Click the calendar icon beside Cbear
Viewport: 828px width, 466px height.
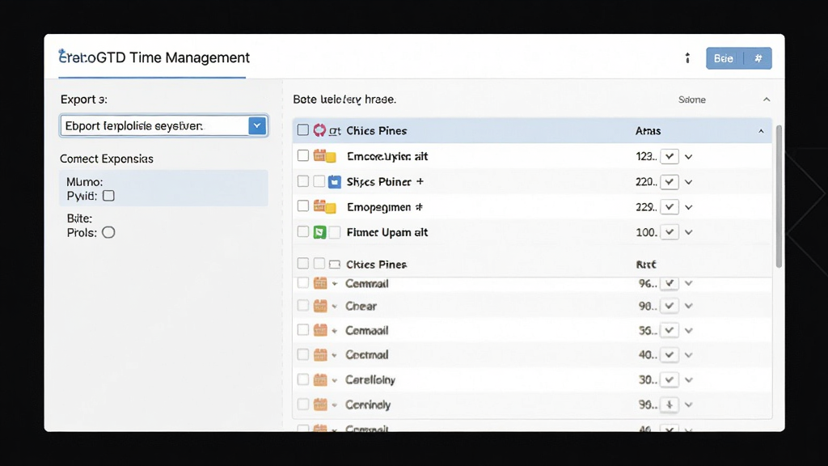[320, 306]
